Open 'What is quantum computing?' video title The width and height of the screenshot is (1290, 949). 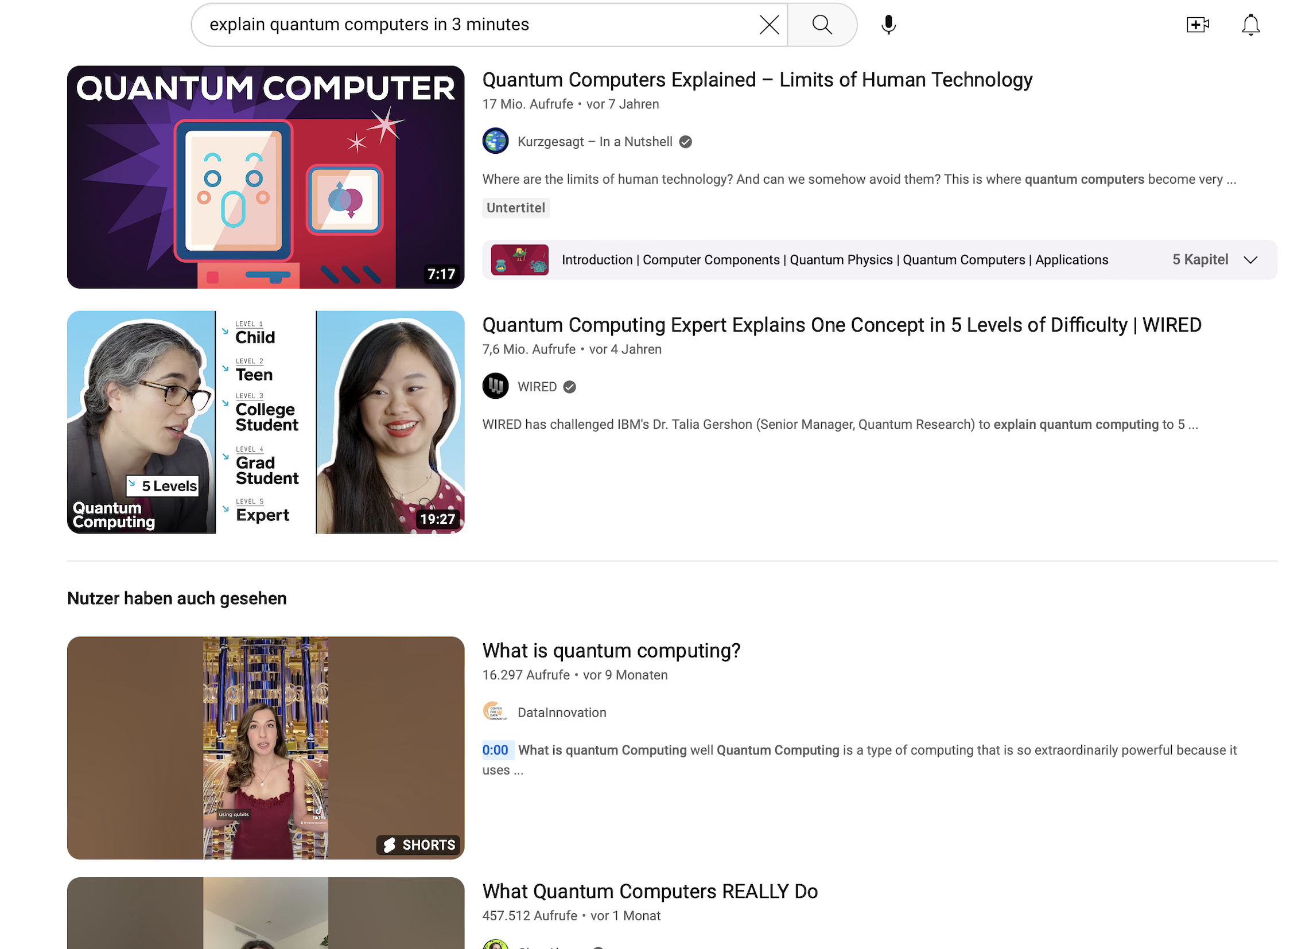(x=611, y=650)
